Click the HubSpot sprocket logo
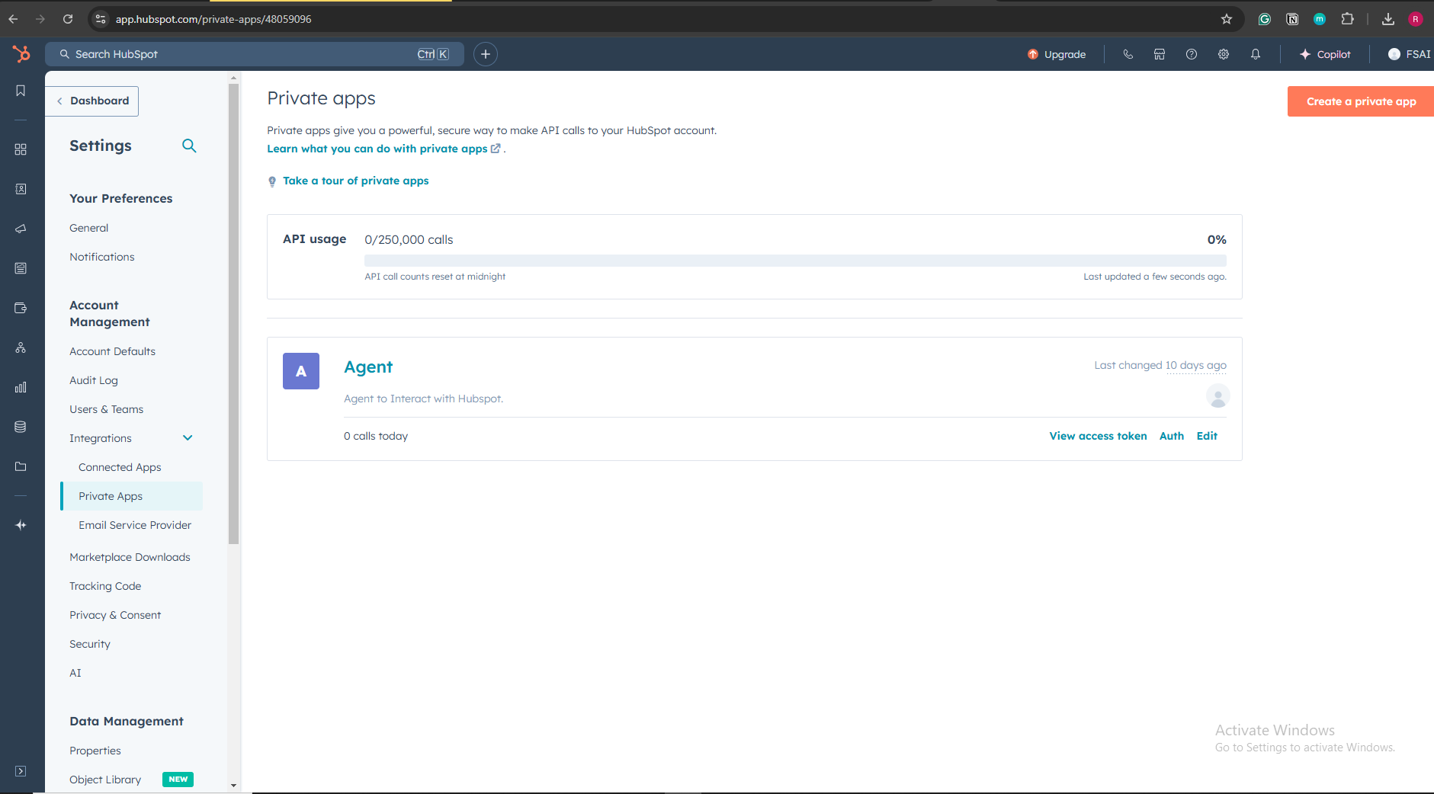The image size is (1434, 794). coord(21,54)
